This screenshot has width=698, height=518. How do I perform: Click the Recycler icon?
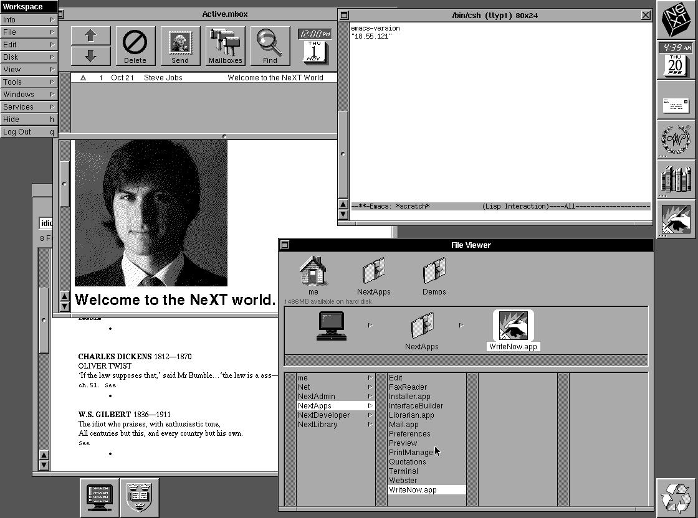[x=676, y=497]
